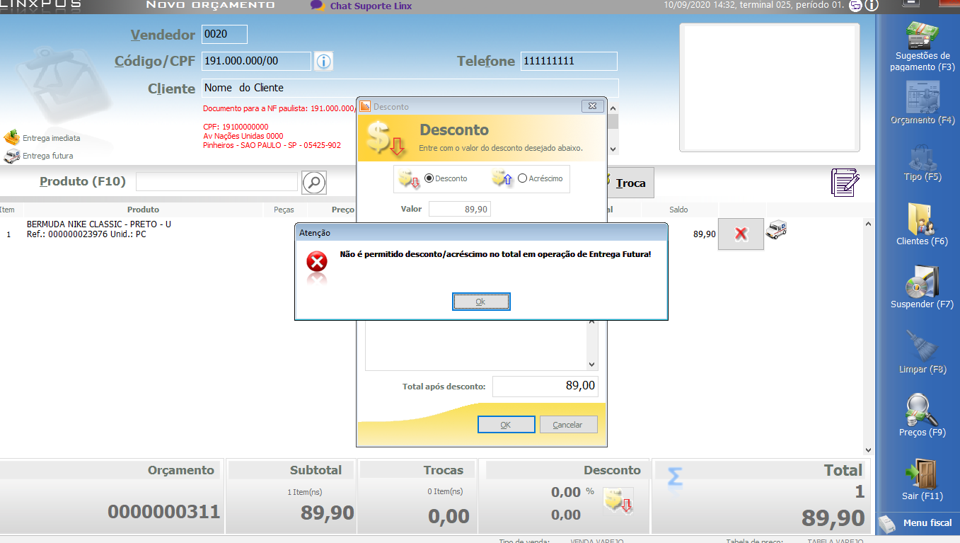Open Clientes (F6) from the sidebar
The width and height of the screenshot is (960, 543).
[922, 225]
